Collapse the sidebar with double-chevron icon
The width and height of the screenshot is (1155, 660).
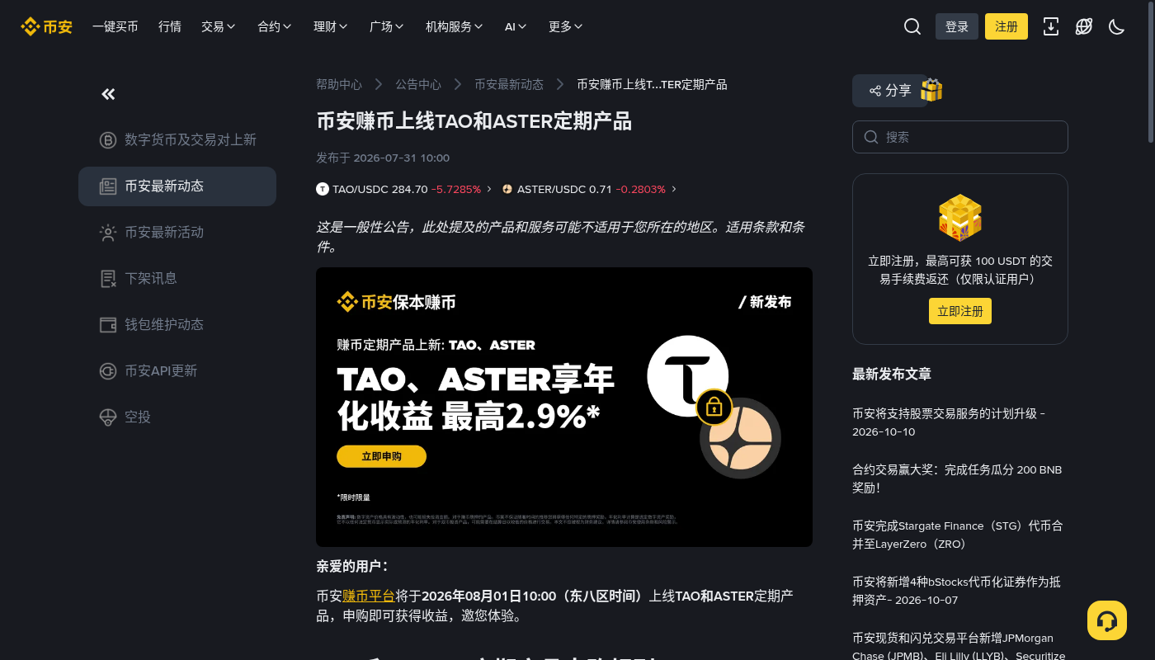pos(108,94)
